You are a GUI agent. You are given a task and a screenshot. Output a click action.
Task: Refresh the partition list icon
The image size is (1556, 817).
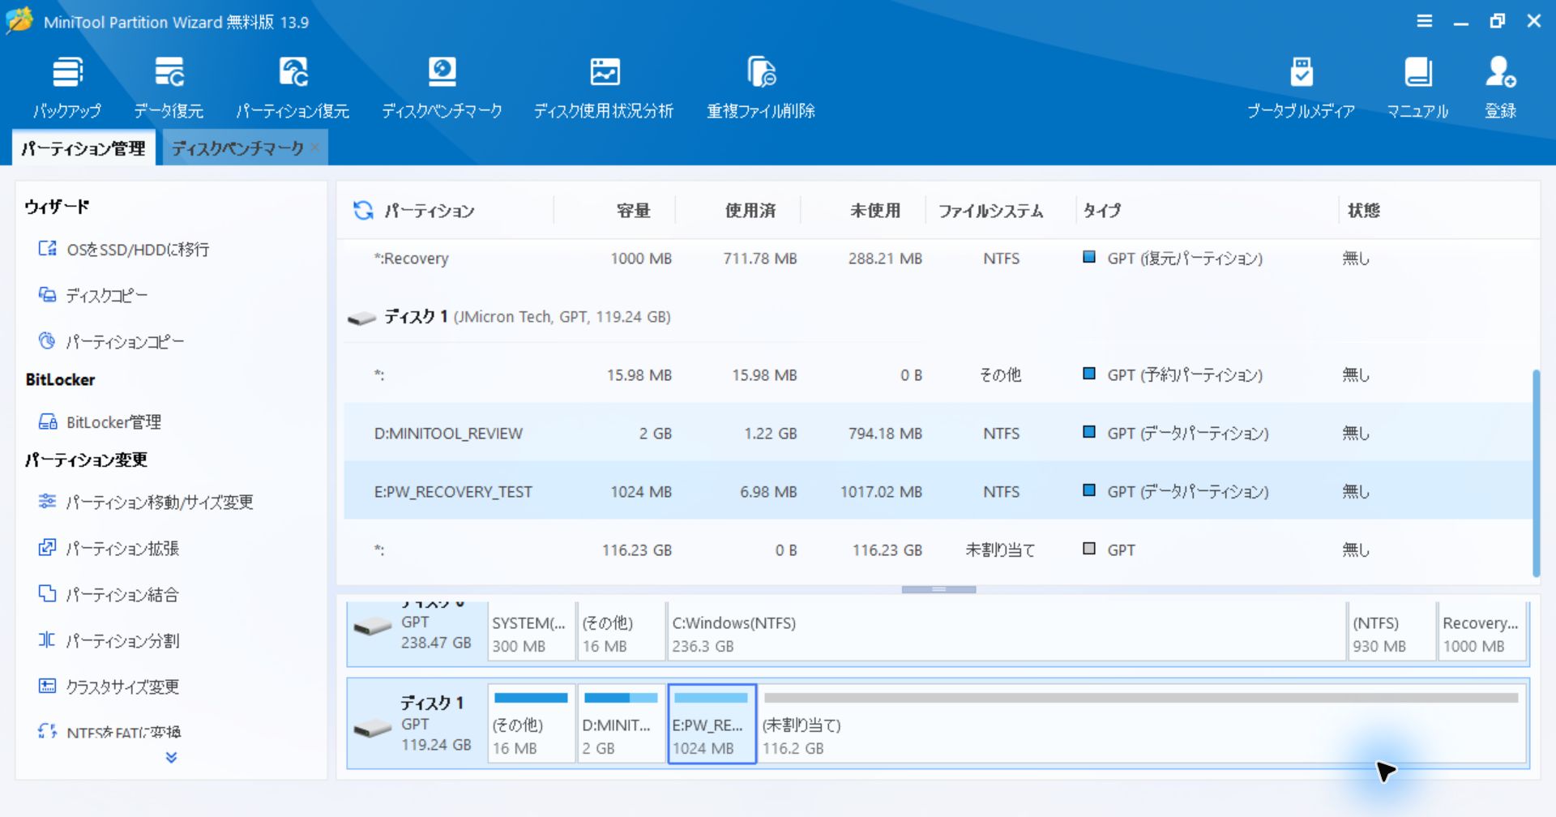pyautogui.click(x=363, y=211)
